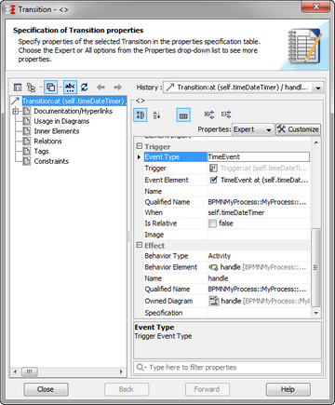The height and width of the screenshot is (405, 335).
Task: Collapse the Trigger property group
Action: pyautogui.click(x=140, y=146)
